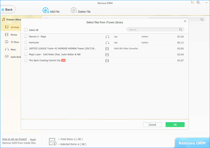Click the Add File lock icon
The height and width of the screenshot is (148, 210).
click(x=46, y=10)
